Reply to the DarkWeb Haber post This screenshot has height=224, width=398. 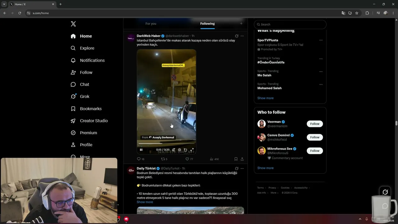(x=141, y=159)
